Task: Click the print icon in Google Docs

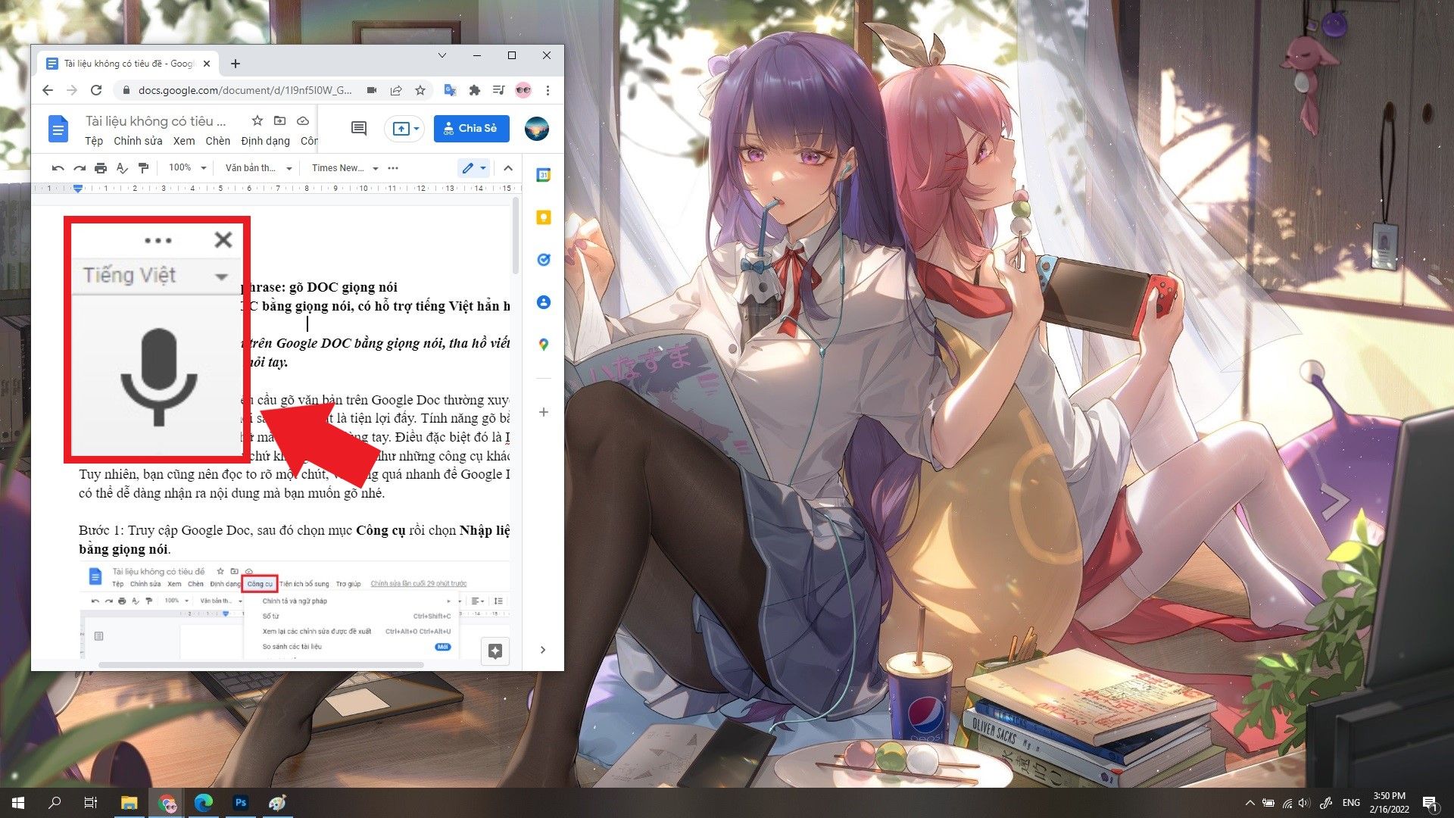Action: pyautogui.click(x=100, y=167)
